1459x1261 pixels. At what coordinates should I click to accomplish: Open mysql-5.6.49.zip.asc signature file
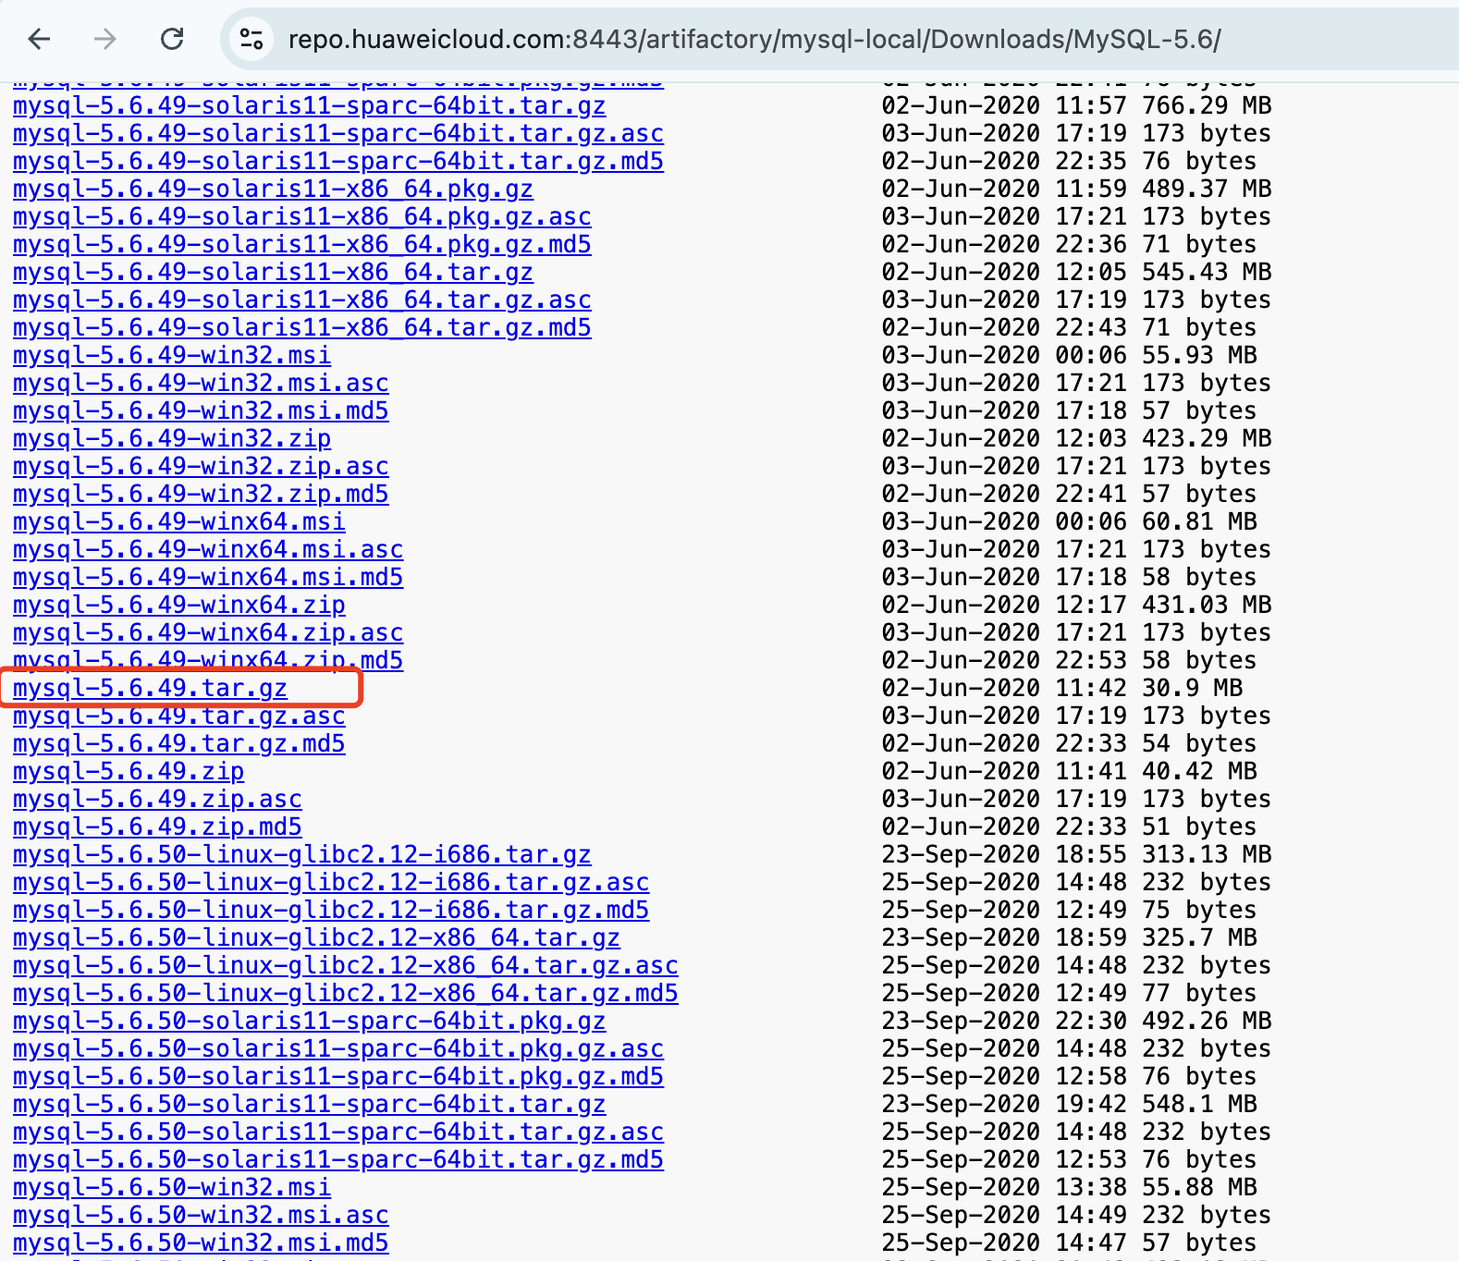(157, 799)
